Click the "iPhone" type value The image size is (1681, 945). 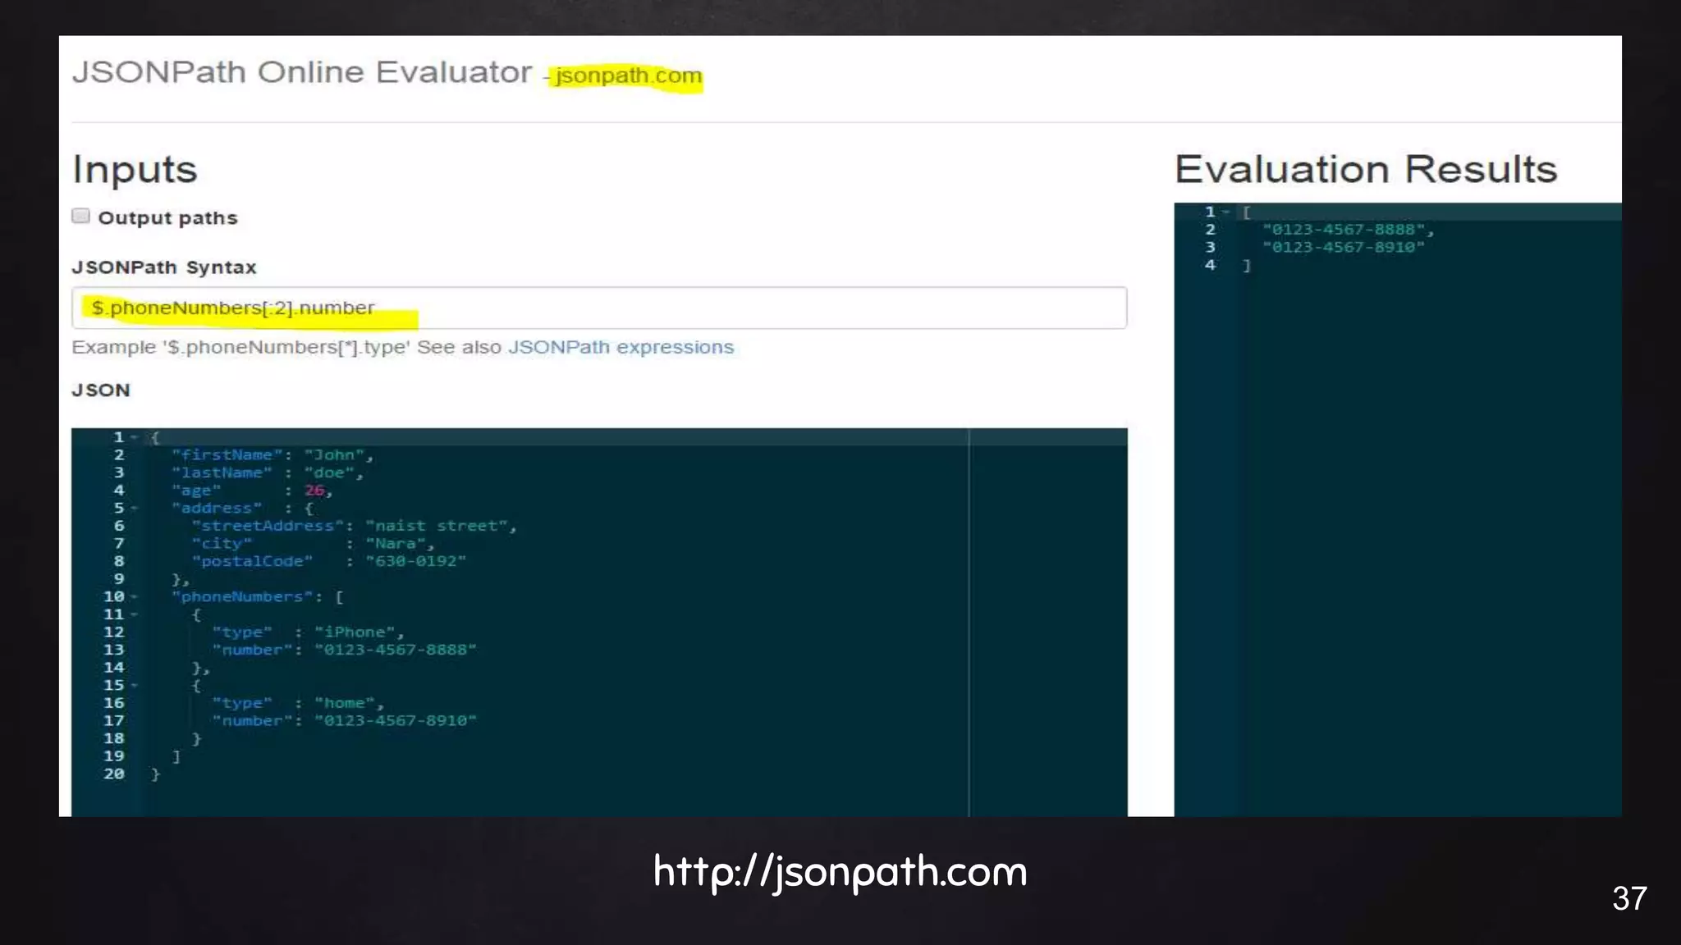pos(355,632)
